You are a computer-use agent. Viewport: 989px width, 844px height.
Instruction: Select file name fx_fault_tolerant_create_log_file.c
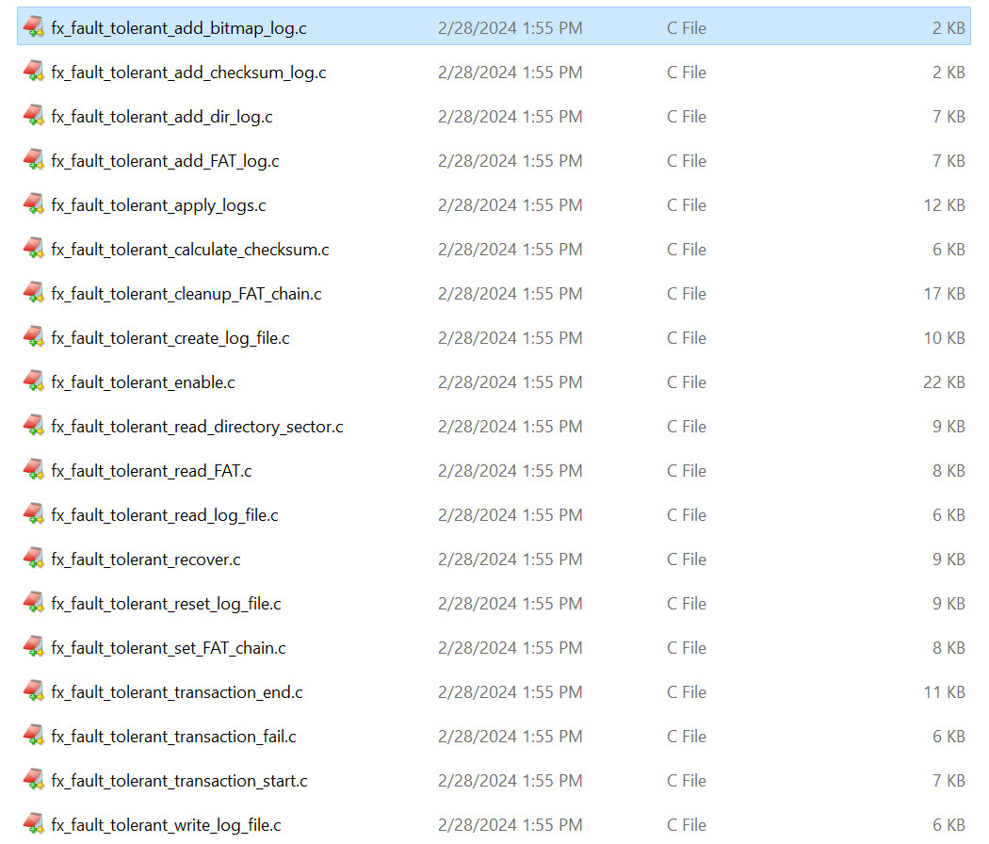[170, 338]
